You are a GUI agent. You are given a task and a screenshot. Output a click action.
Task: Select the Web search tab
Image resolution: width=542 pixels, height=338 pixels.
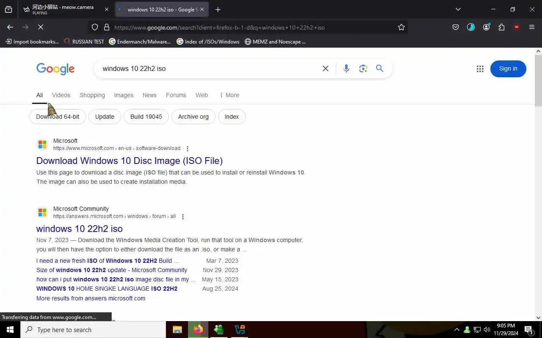pyautogui.click(x=202, y=95)
